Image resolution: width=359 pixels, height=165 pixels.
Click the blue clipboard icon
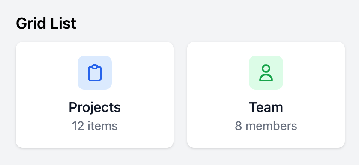[x=95, y=73]
